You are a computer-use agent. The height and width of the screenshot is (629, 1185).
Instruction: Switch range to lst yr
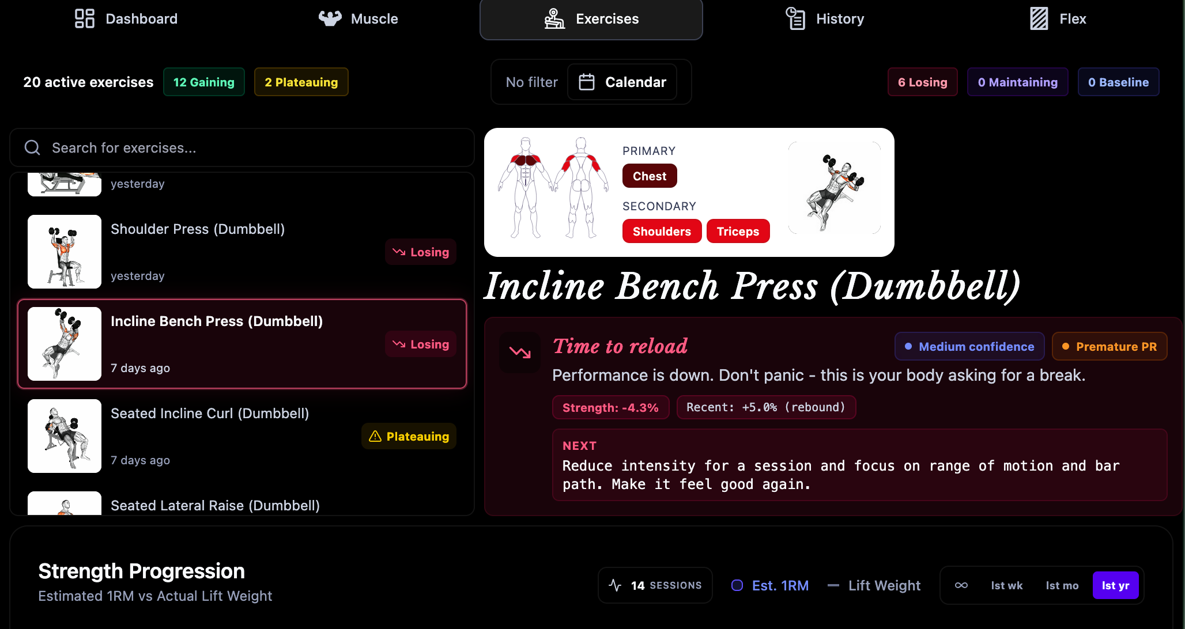click(x=1115, y=585)
